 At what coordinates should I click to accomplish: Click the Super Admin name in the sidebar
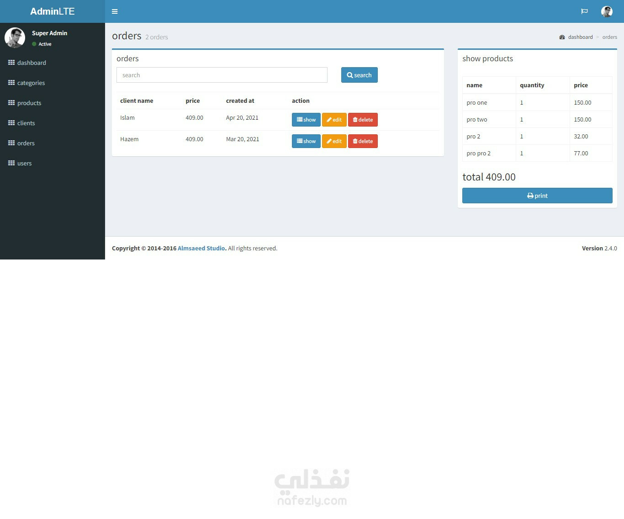49,33
